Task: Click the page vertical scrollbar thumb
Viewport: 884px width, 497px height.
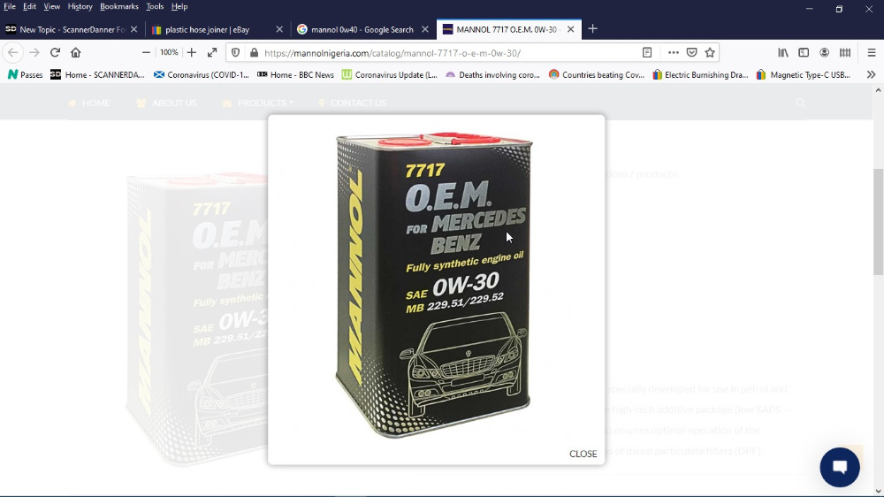Action: (x=879, y=222)
